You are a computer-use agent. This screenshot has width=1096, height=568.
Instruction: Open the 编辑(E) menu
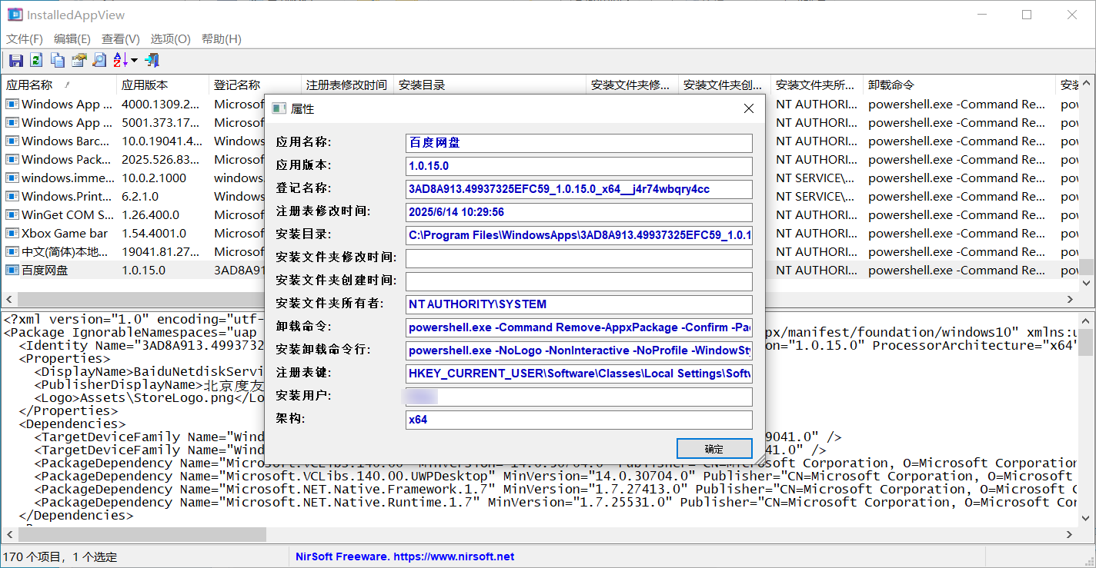tap(72, 38)
